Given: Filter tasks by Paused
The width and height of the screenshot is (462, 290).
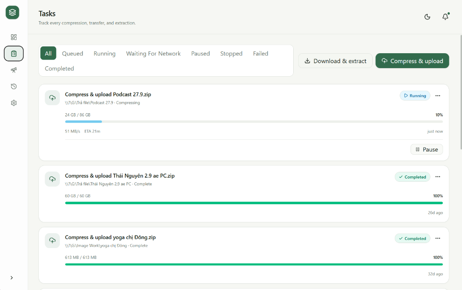Looking at the screenshot, I should point(200,54).
